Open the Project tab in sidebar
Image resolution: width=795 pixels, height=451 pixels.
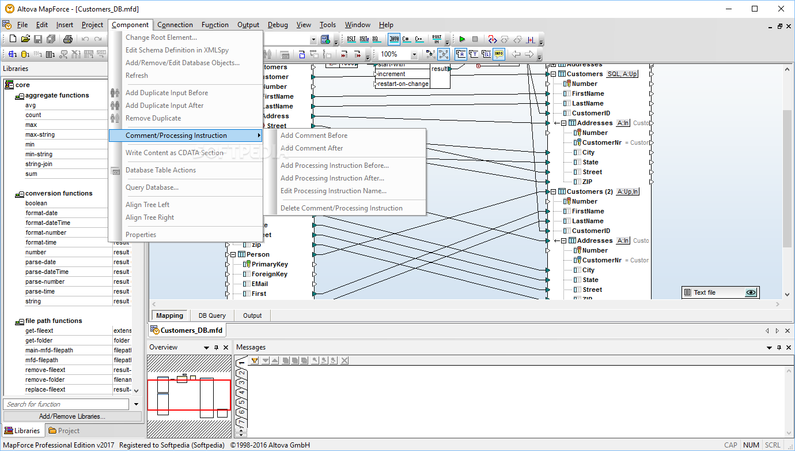click(64, 430)
